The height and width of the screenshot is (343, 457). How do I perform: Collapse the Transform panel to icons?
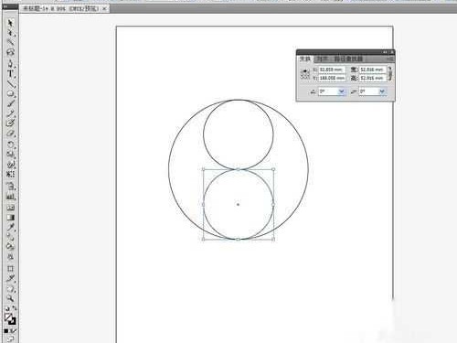point(385,52)
